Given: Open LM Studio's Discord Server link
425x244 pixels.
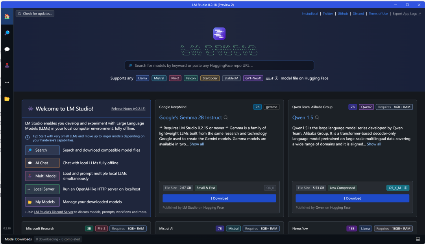Looking at the screenshot, I should coord(54,212).
